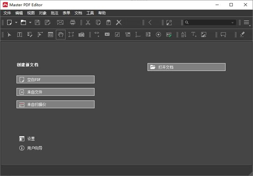The width and height of the screenshot is (253, 176).
Task: Click the Snapshot camera tool
Action: (x=81, y=35)
